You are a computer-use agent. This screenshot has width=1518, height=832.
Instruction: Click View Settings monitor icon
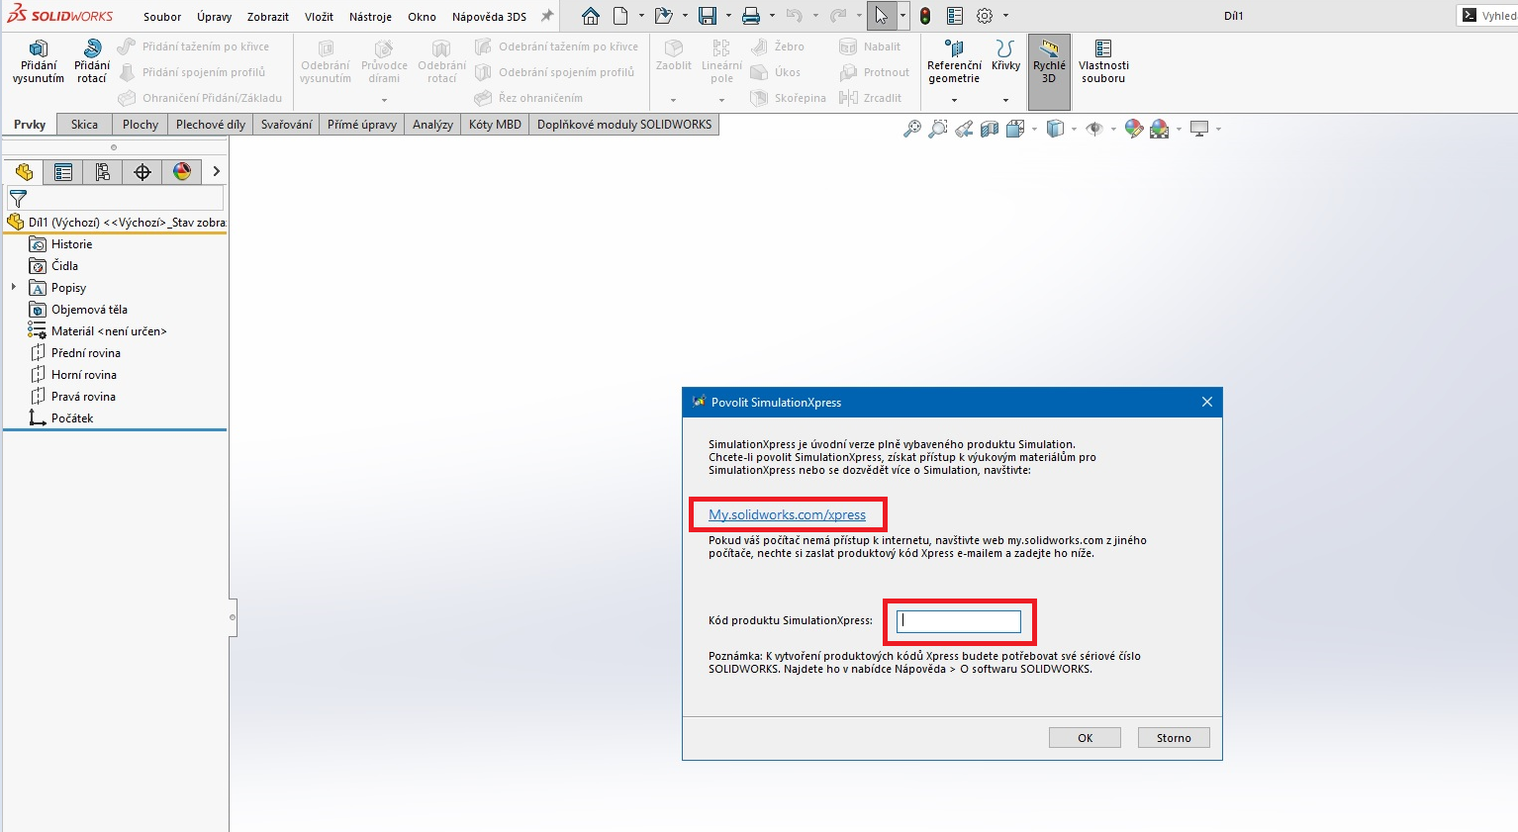1199,129
